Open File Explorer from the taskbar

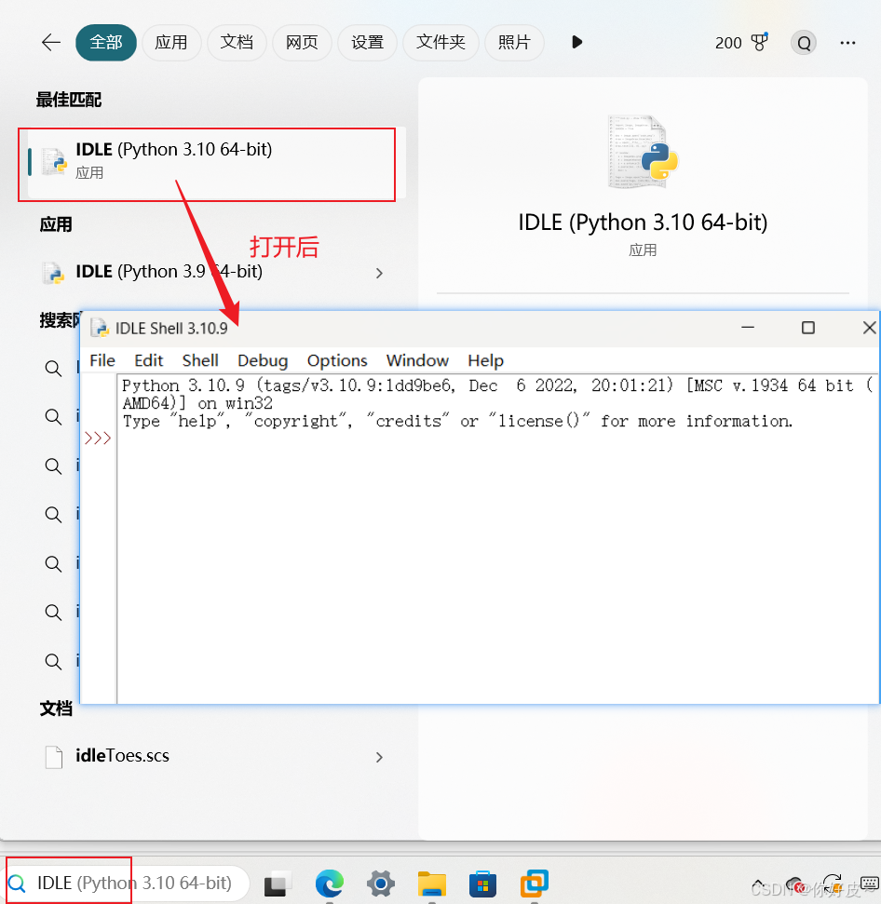432,884
